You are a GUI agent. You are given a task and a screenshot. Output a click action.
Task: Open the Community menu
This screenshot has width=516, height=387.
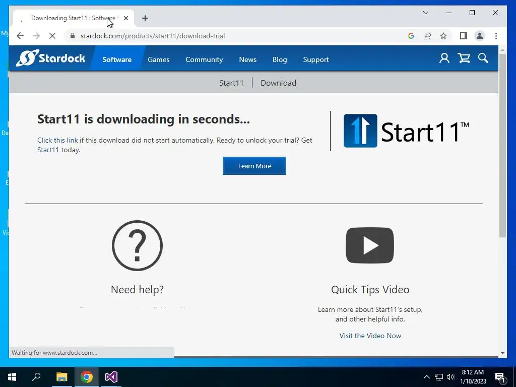tap(204, 59)
